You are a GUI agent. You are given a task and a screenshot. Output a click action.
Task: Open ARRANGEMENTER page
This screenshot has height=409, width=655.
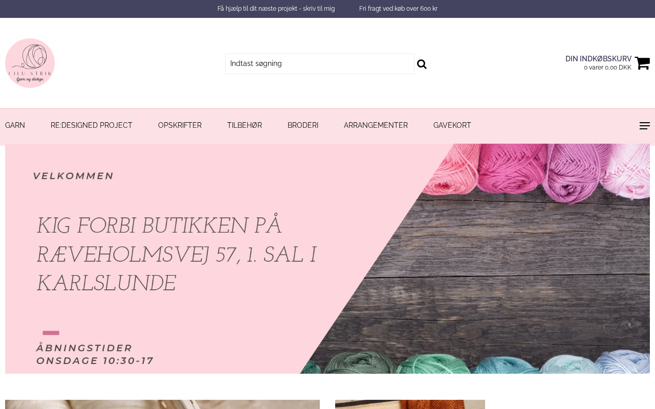point(376,125)
